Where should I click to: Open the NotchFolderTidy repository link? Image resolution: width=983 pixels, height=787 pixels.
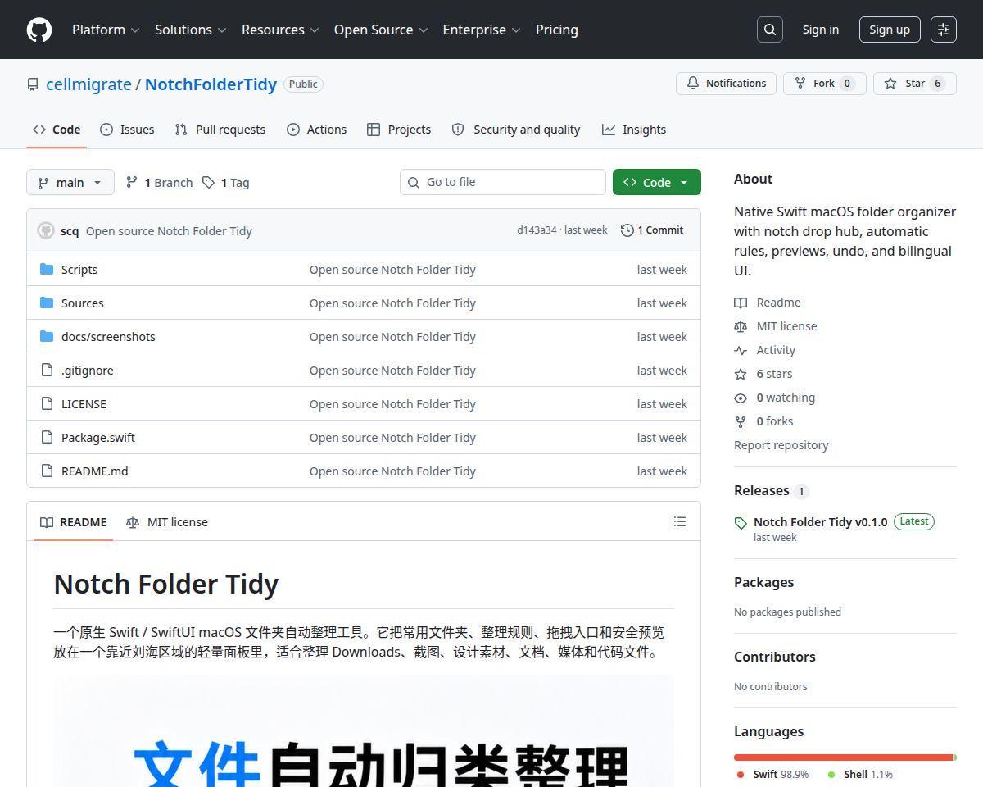tap(211, 84)
